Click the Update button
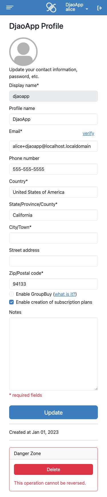Viewport: 107px width, 497px height. (x=53, y=412)
